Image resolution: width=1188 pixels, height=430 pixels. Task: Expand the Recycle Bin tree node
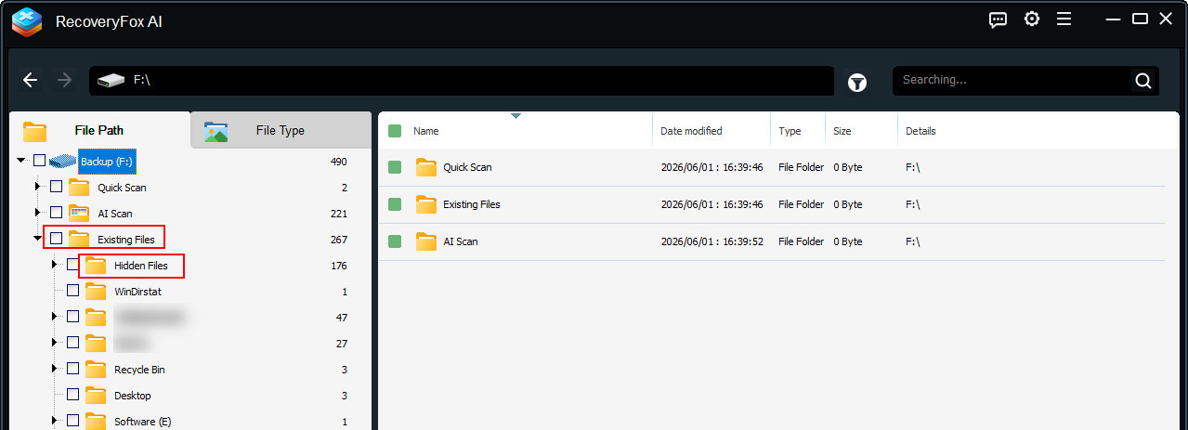55,369
